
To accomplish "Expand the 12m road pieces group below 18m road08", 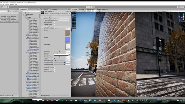I will point(27,34).
